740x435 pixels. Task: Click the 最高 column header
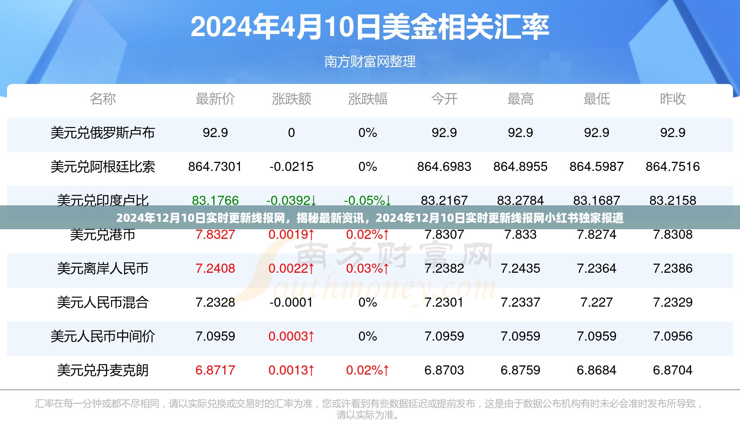520,99
